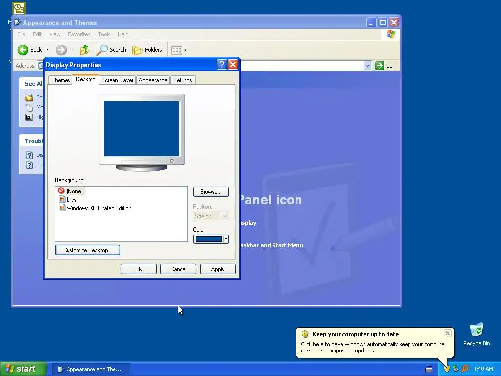This screenshot has height=376, width=501.
Task: Select the (None) background entry
Action: (70, 191)
